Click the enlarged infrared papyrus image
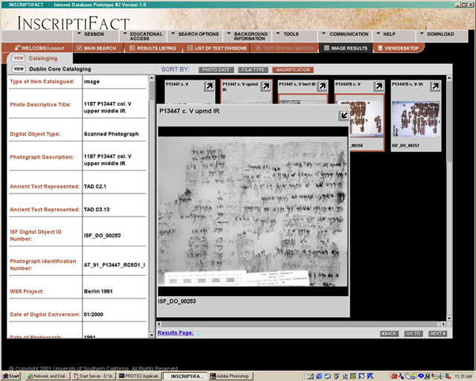This screenshot has width=476, height=381. pyautogui.click(x=253, y=212)
